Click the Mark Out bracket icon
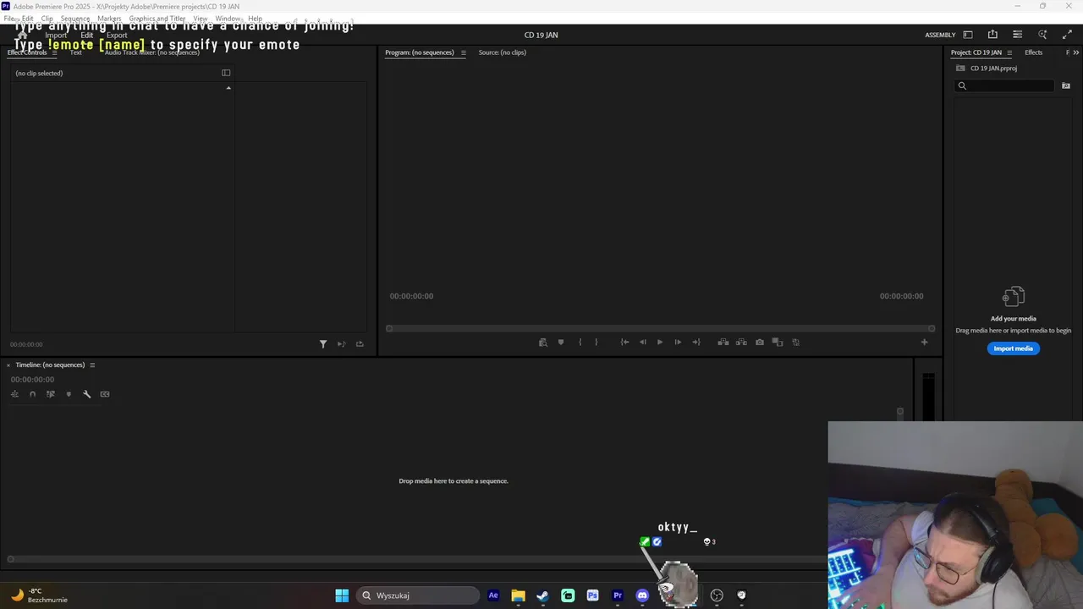This screenshot has height=609, width=1083. (x=596, y=343)
